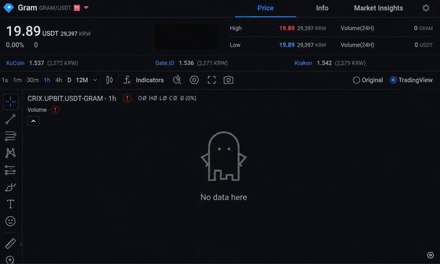This screenshot has height=264, width=440.
Task: Select the crosshair cursor tool
Action: 10,102
